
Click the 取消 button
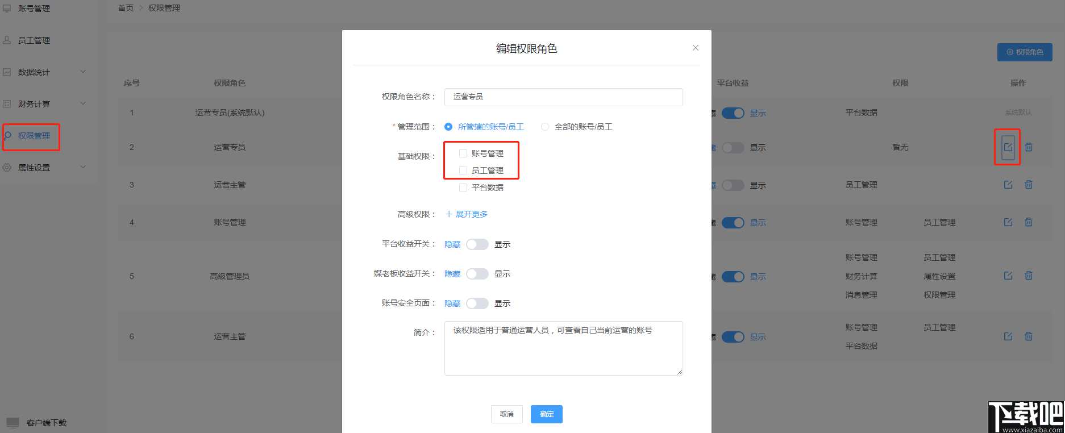(507, 414)
